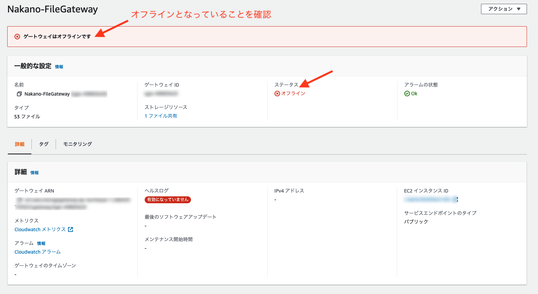Screen dimensions: 538x294
Task: Click the ゲートウェイのタイムゾーン label
Action: (45, 265)
